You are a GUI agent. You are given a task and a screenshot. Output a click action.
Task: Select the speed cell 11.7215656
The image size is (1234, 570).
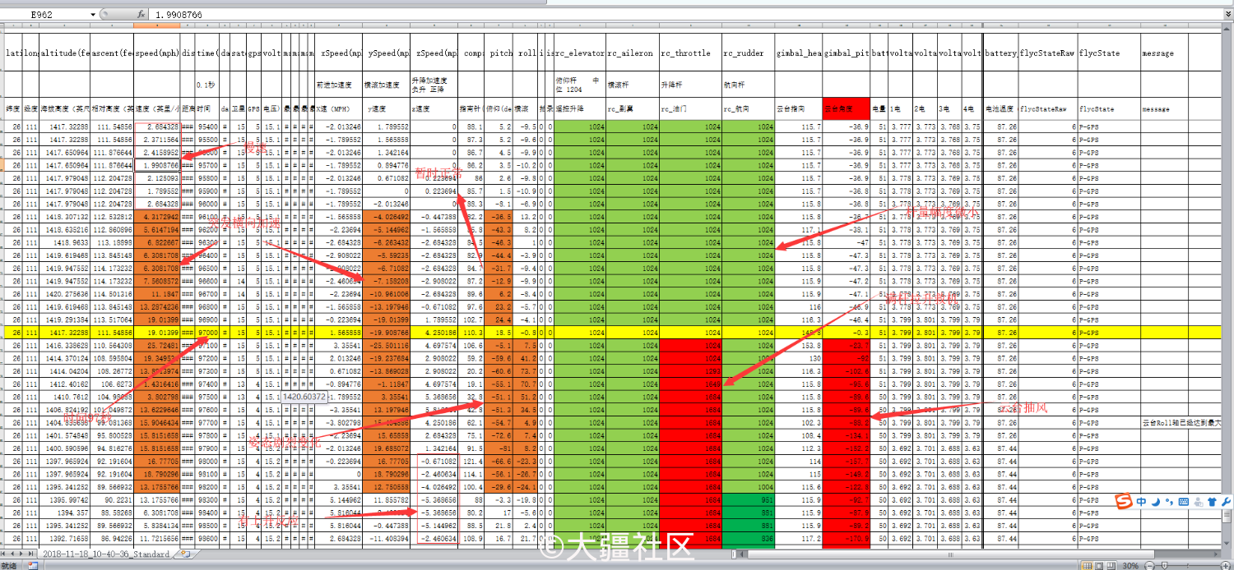[x=157, y=539]
